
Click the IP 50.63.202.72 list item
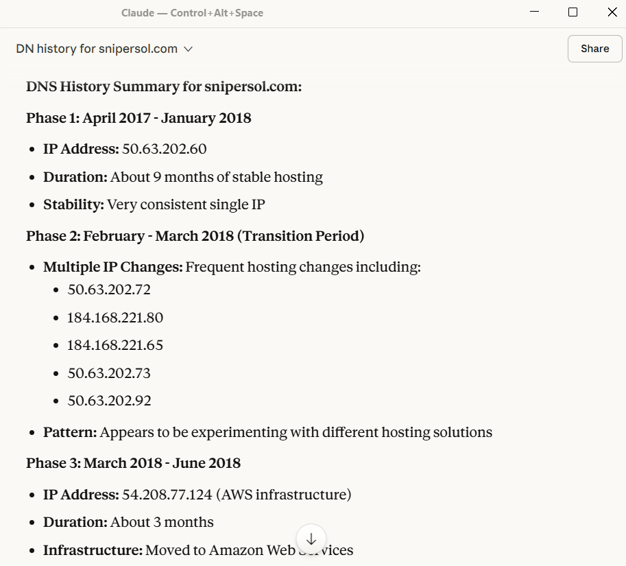[x=109, y=290]
